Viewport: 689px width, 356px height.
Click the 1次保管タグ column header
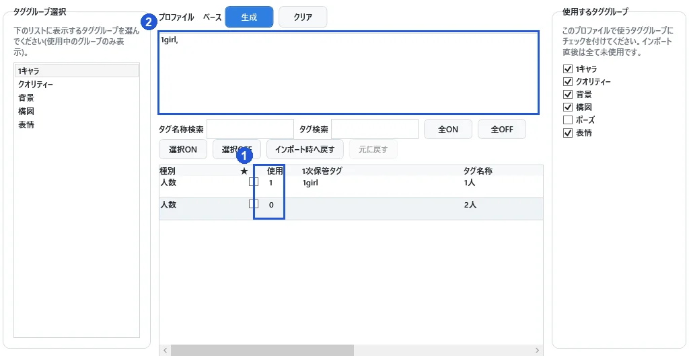click(322, 171)
